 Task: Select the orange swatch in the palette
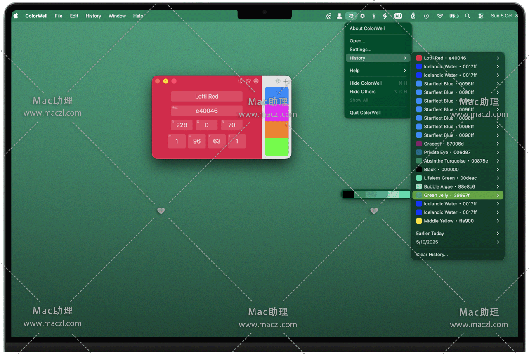[x=276, y=130]
